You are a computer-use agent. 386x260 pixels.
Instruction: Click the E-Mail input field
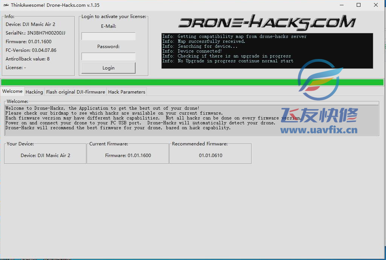(x=108, y=36)
